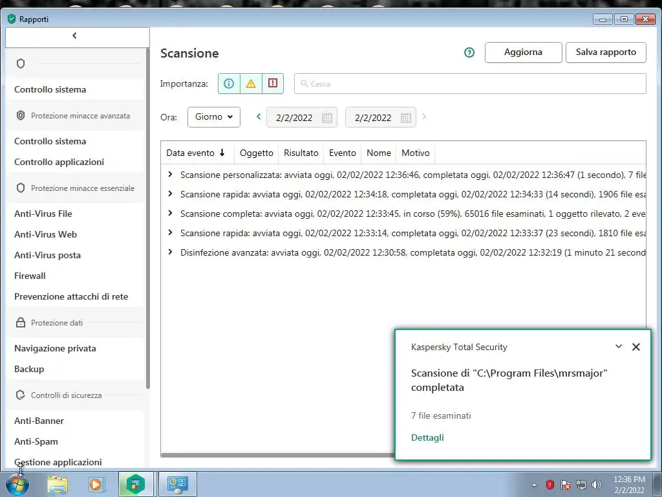This screenshot has width=662, height=497.
Task: Click the Aggiorna button
Action: coord(523,52)
